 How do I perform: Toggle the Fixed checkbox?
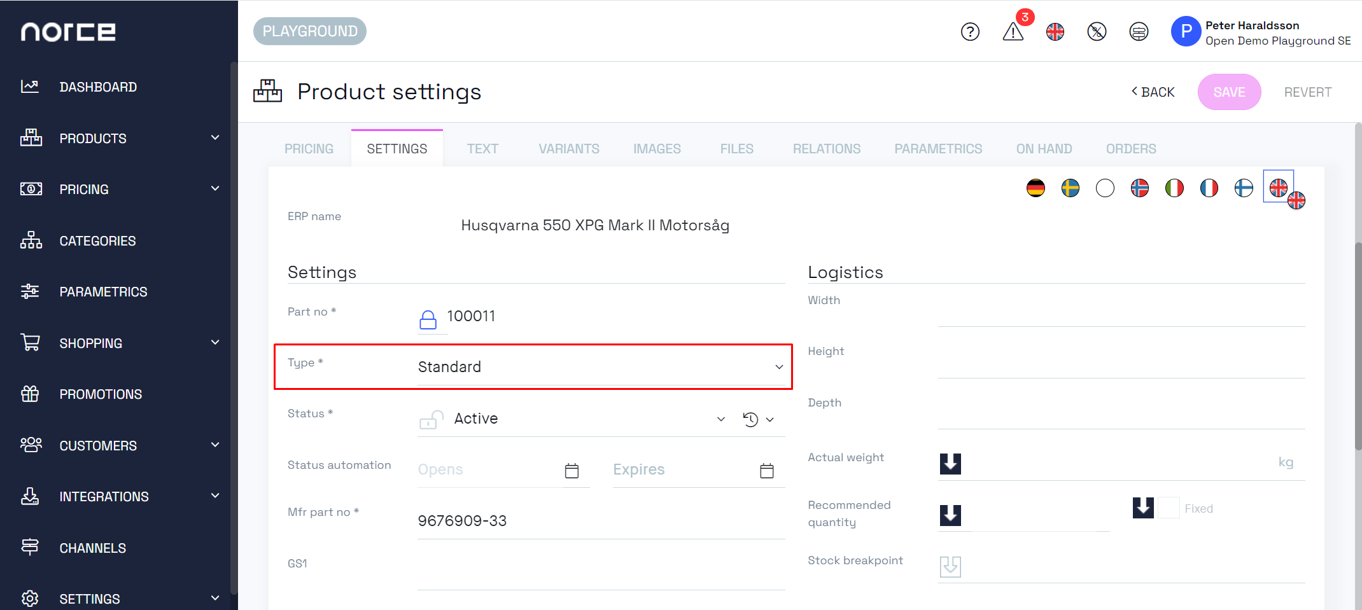pos(1169,508)
